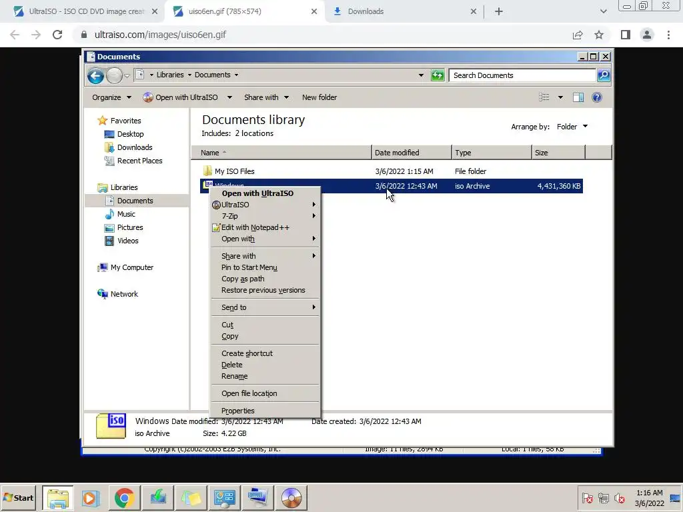The image size is (683, 512).
Task: Switch to Downloads browser tab
Action: pos(404,12)
